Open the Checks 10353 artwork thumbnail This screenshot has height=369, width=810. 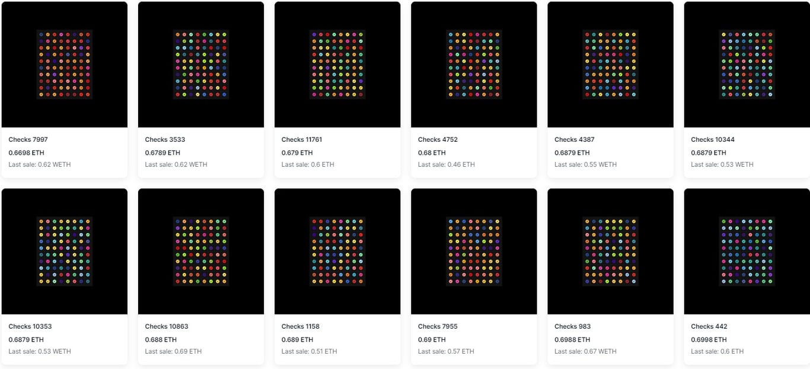tap(65, 252)
